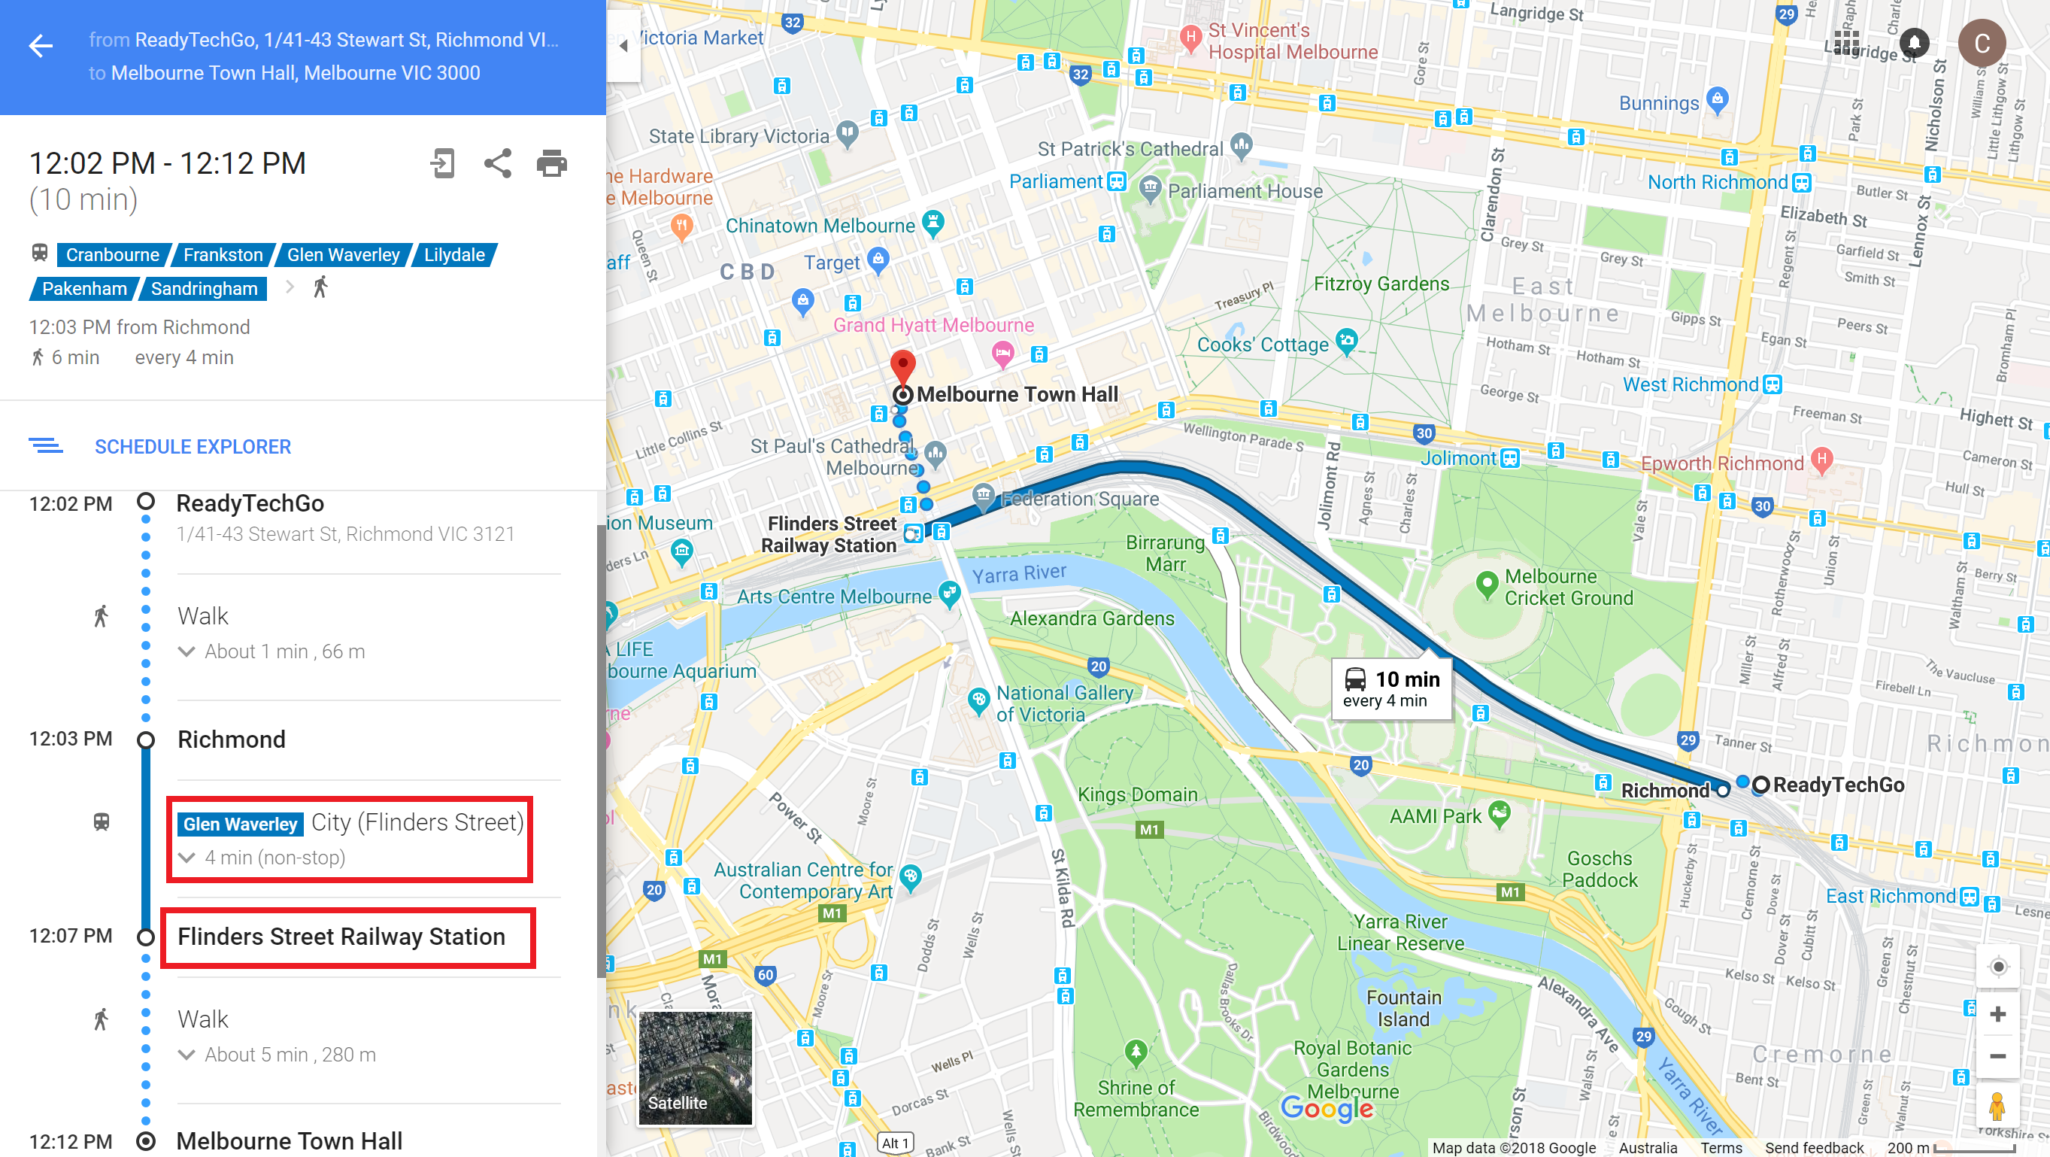The image size is (2050, 1157).
Task: Collapse the side panel with arrow toggle
Action: (x=624, y=45)
